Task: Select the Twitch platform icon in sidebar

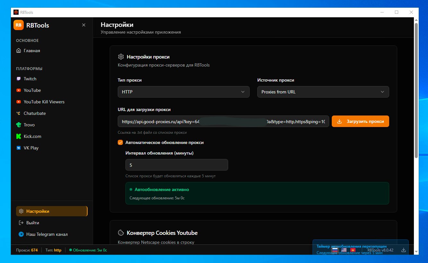Action: [19, 79]
